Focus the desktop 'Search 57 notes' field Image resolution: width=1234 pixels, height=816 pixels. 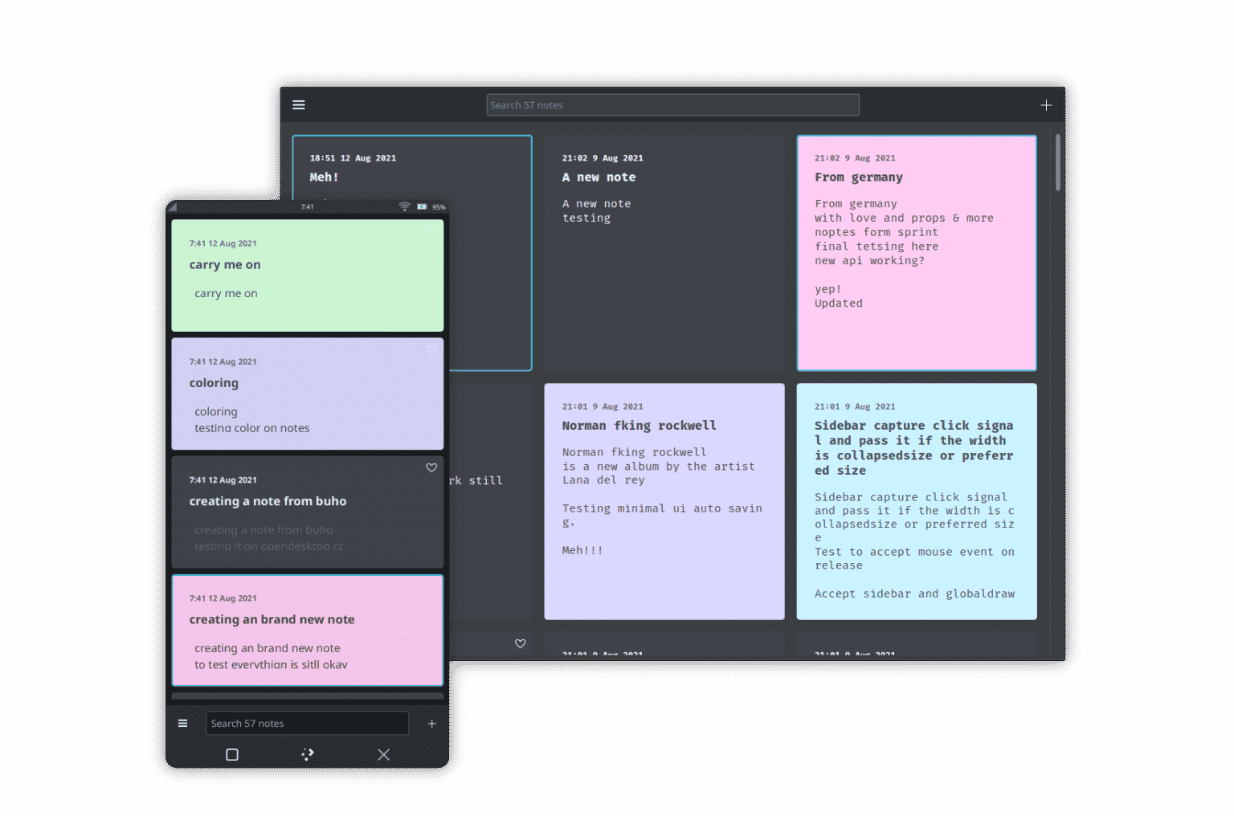672,105
